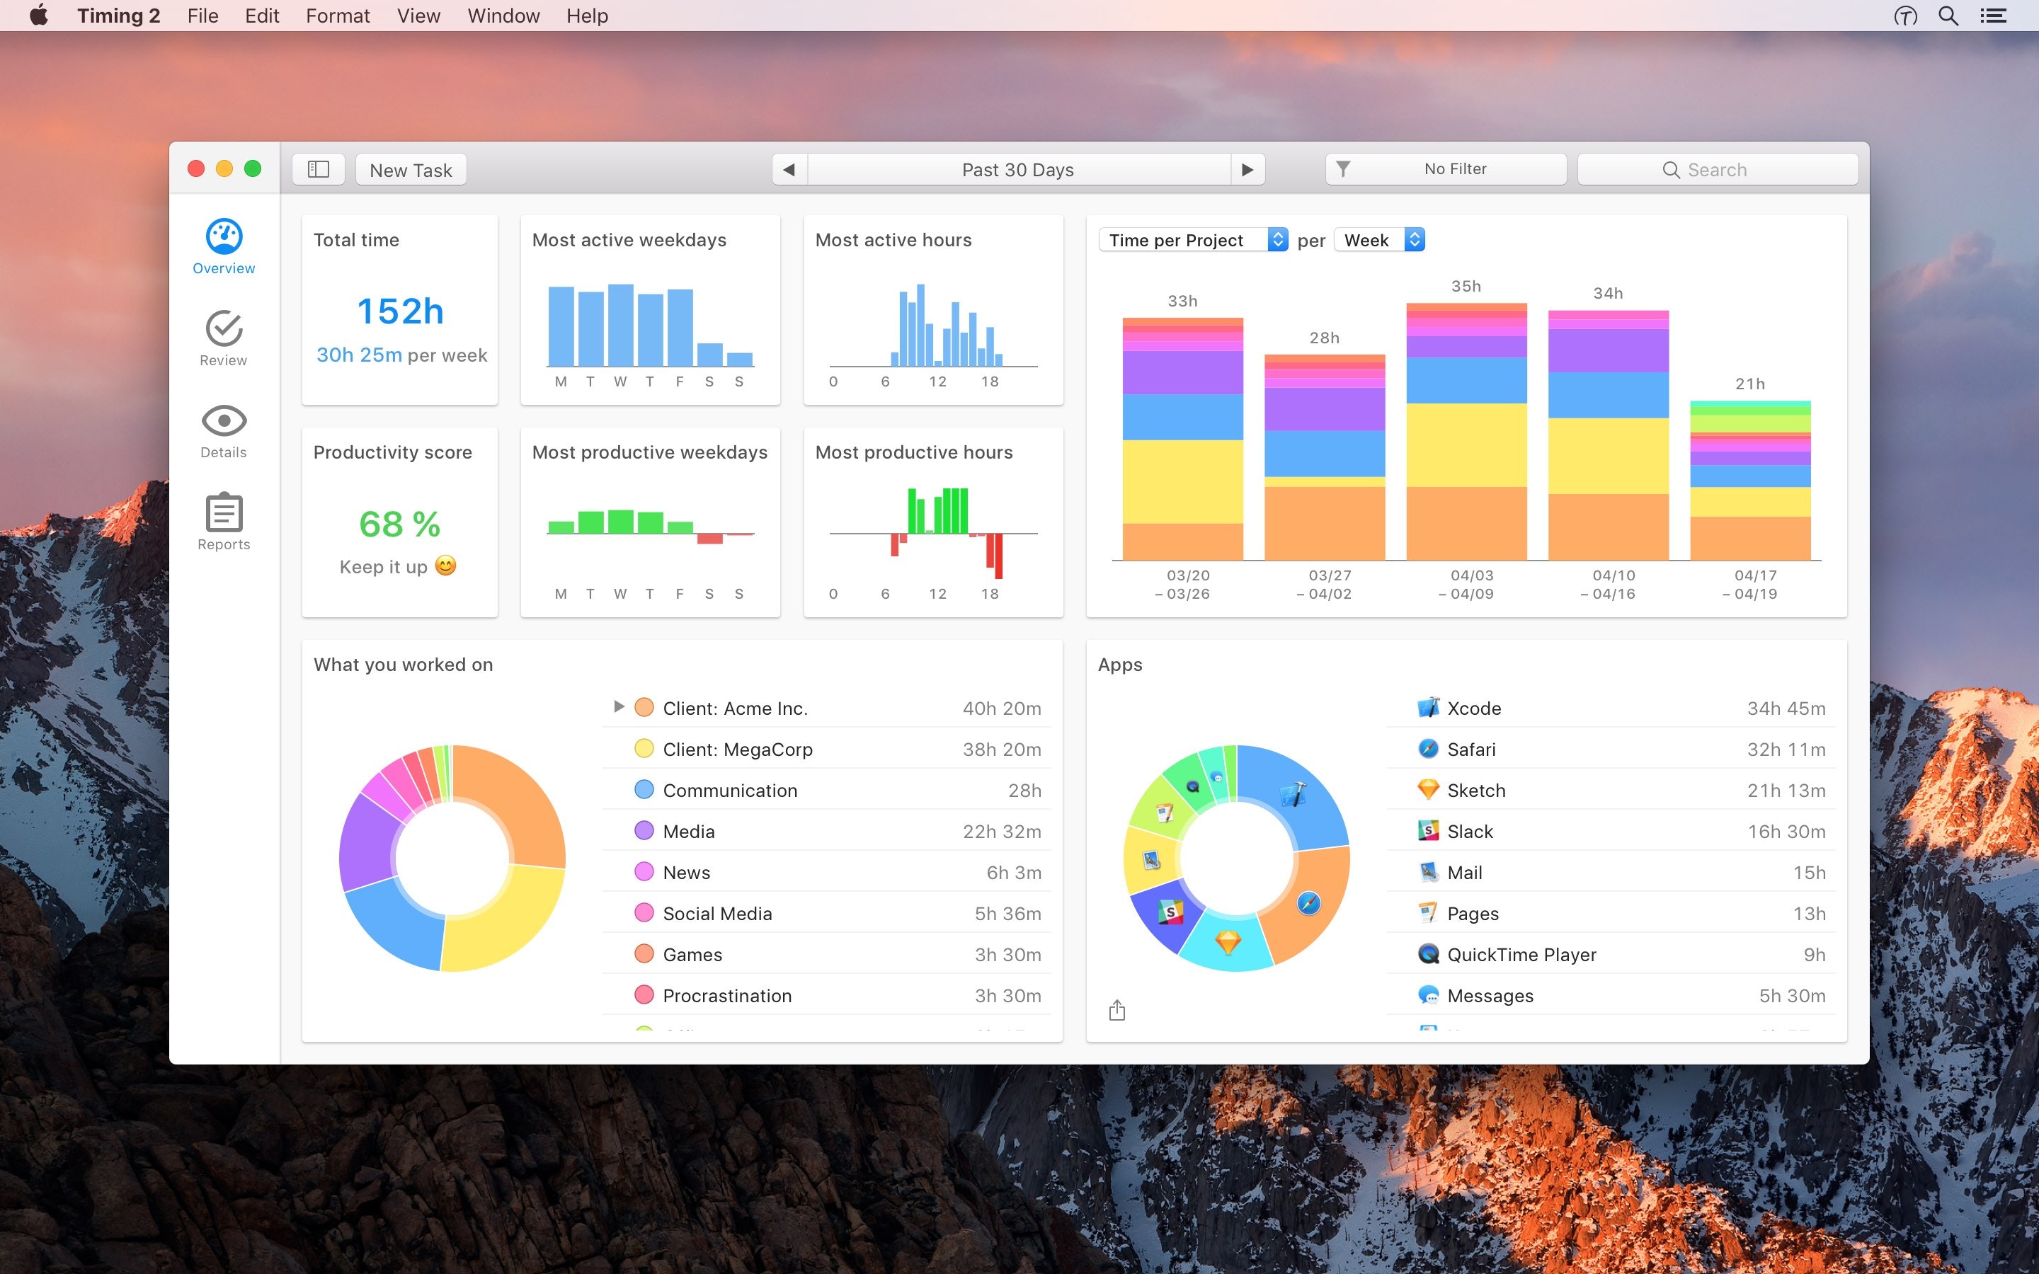The height and width of the screenshot is (1274, 2039).
Task: Click the share icon below Apps chart
Action: click(x=1117, y=1010)
